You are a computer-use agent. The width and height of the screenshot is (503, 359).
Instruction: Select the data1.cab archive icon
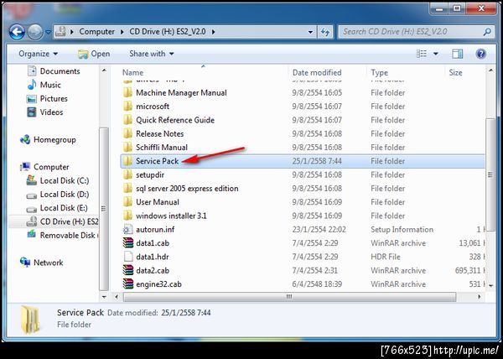127,243
